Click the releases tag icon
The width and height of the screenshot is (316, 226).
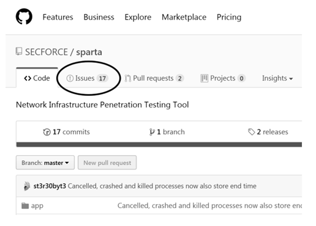(252, 132)
